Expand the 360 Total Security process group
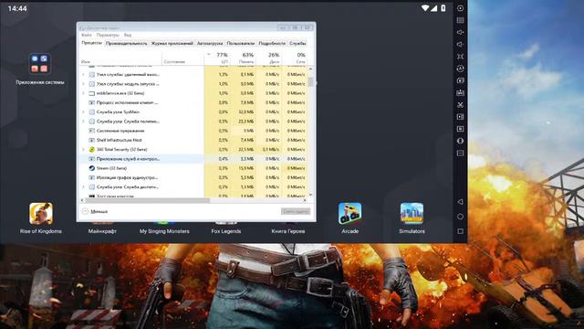584x329 pixels. [x=83, y=150]
